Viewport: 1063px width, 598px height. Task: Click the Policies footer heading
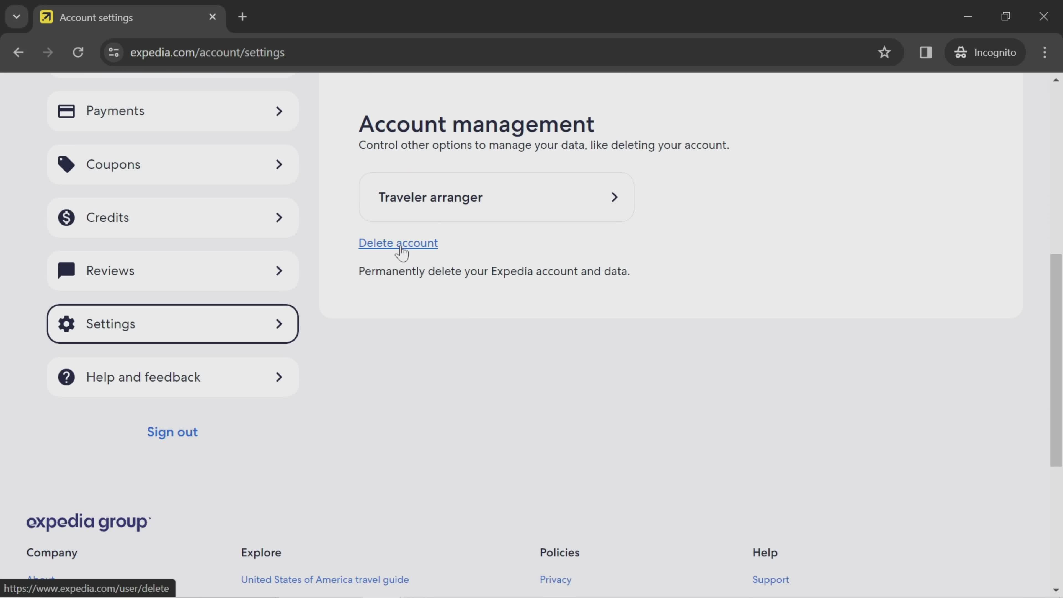tap(559, 553)
